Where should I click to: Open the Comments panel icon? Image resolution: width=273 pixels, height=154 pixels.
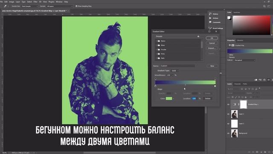pos(210,22)
